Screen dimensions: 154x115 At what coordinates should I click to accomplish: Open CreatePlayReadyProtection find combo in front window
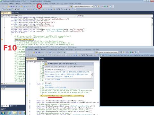118,52
